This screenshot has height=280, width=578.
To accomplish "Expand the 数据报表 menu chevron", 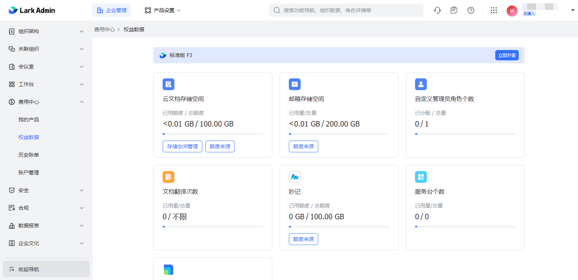I will 82,226.
